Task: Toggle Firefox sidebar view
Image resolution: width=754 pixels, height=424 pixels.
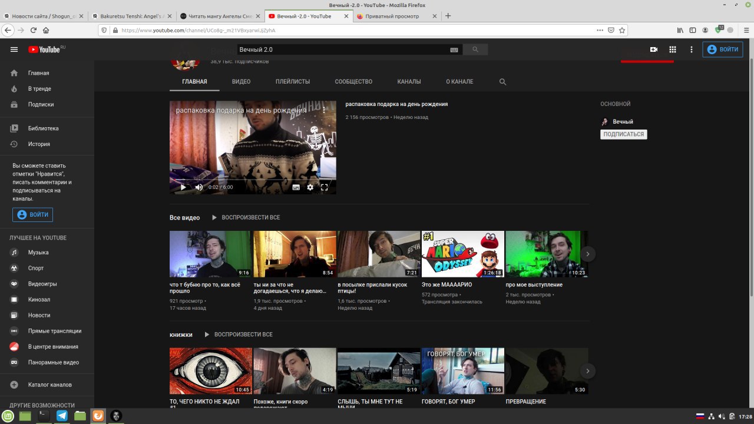Action: [693, 30]
